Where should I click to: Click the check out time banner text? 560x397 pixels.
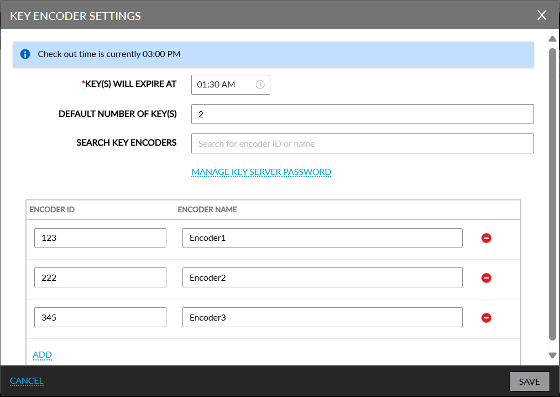coord(109,54)
